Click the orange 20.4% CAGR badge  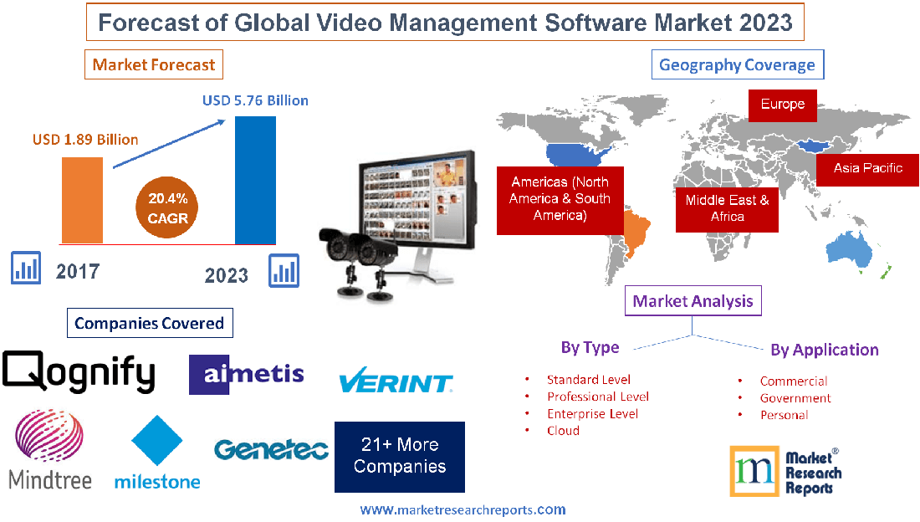(x=166, y=207)
